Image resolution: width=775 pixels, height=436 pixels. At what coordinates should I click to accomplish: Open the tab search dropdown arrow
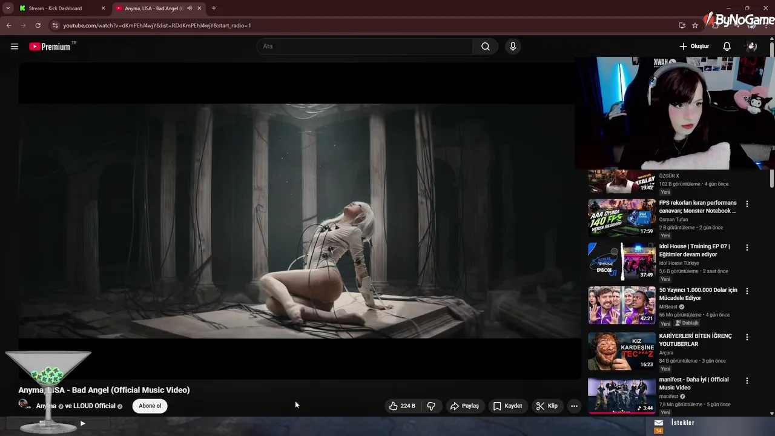8,8
